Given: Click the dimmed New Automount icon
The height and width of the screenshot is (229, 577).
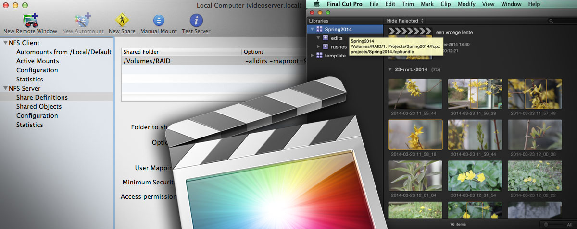Looking at the screenshot, I should point(83,21).
